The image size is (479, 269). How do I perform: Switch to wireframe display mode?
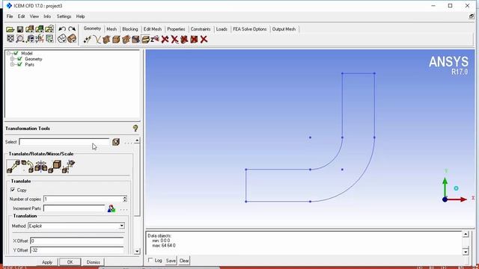62,39
